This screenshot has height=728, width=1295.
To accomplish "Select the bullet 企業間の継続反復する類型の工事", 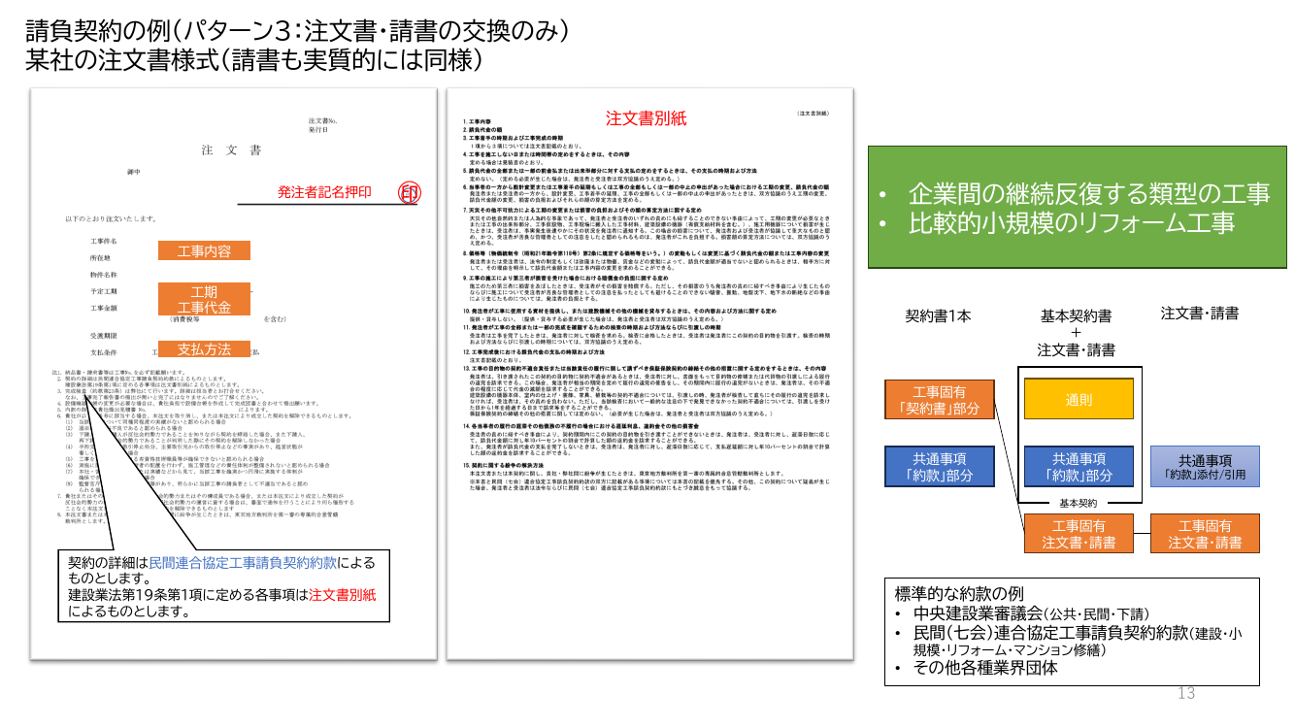I will point(1089,194).
